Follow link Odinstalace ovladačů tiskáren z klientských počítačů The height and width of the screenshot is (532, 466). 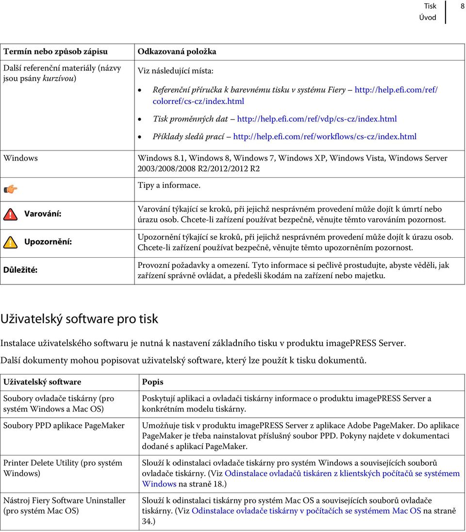[x=300, y=479]
